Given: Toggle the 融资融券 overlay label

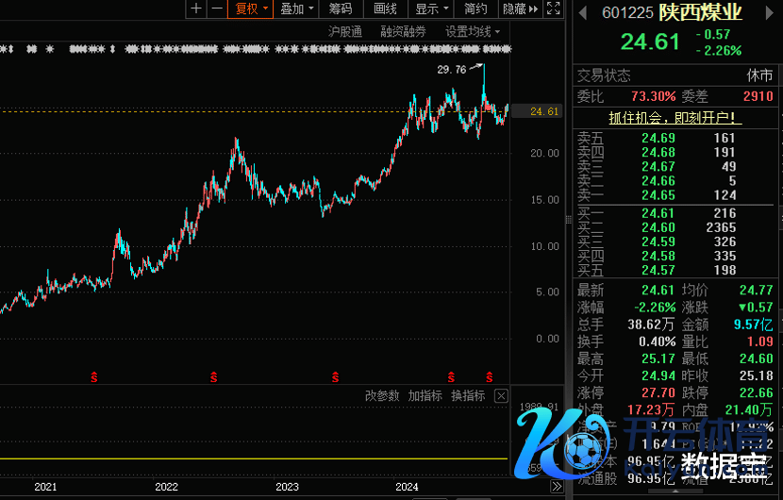Looking at the screenshot, I should click(403, 31).
